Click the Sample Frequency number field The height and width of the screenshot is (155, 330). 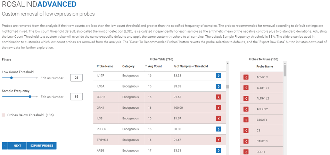[76, 97]
